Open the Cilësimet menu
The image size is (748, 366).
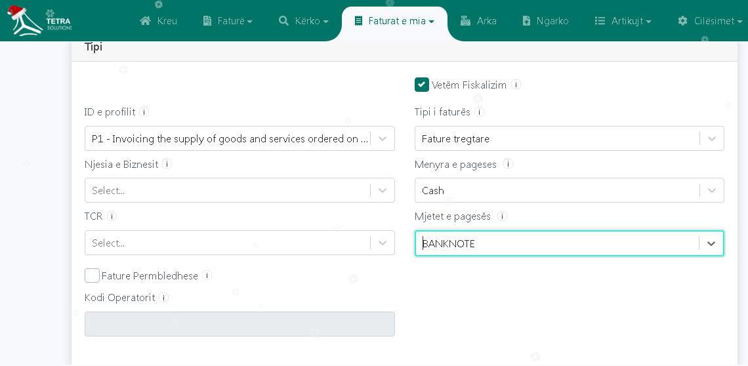[x=711, y=21]
